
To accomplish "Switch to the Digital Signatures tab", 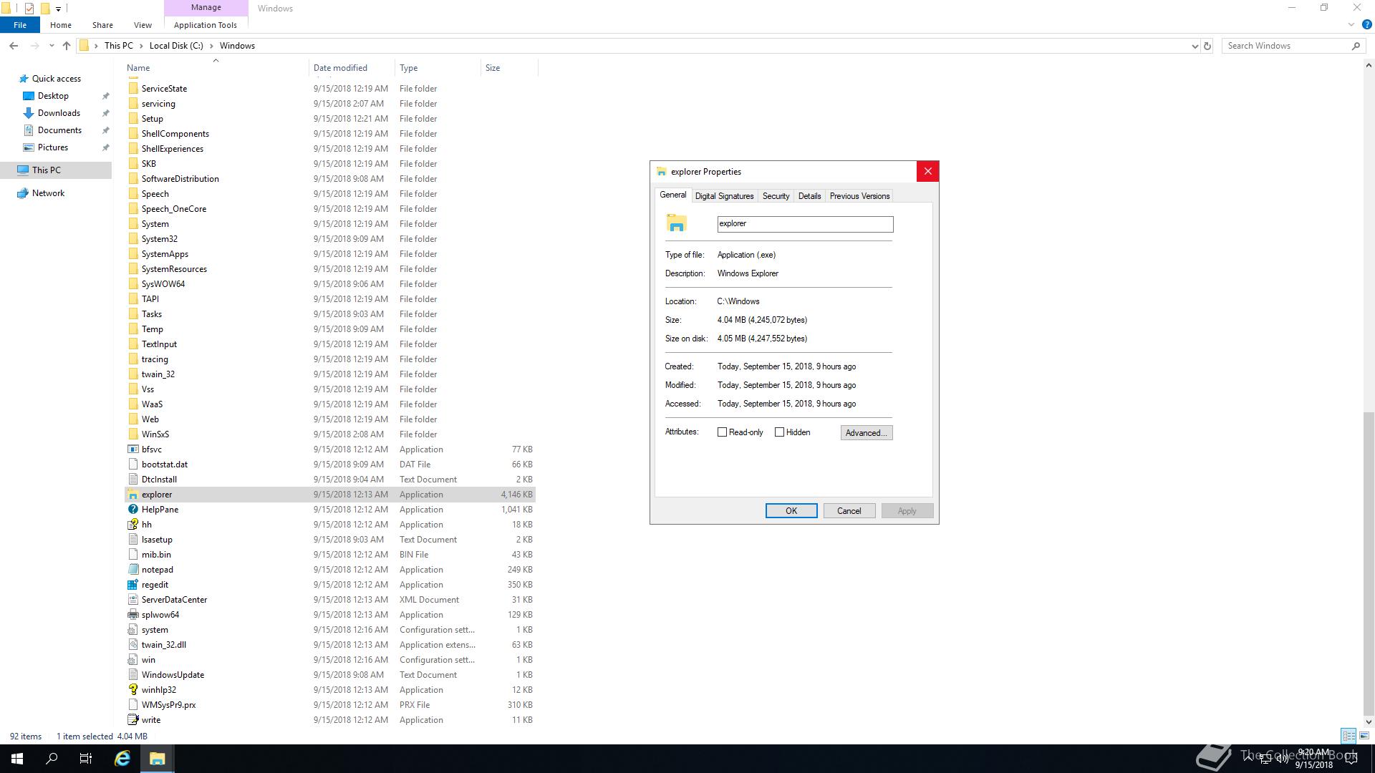I will pos(724,196).
